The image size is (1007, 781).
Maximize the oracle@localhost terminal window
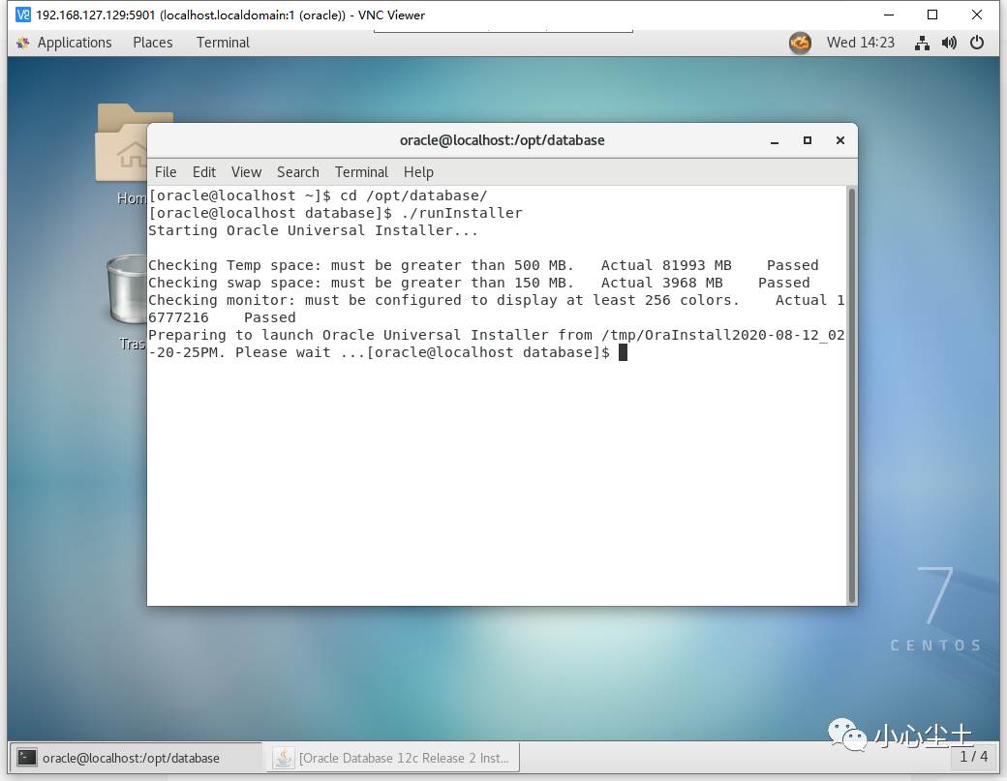[808, 140]
